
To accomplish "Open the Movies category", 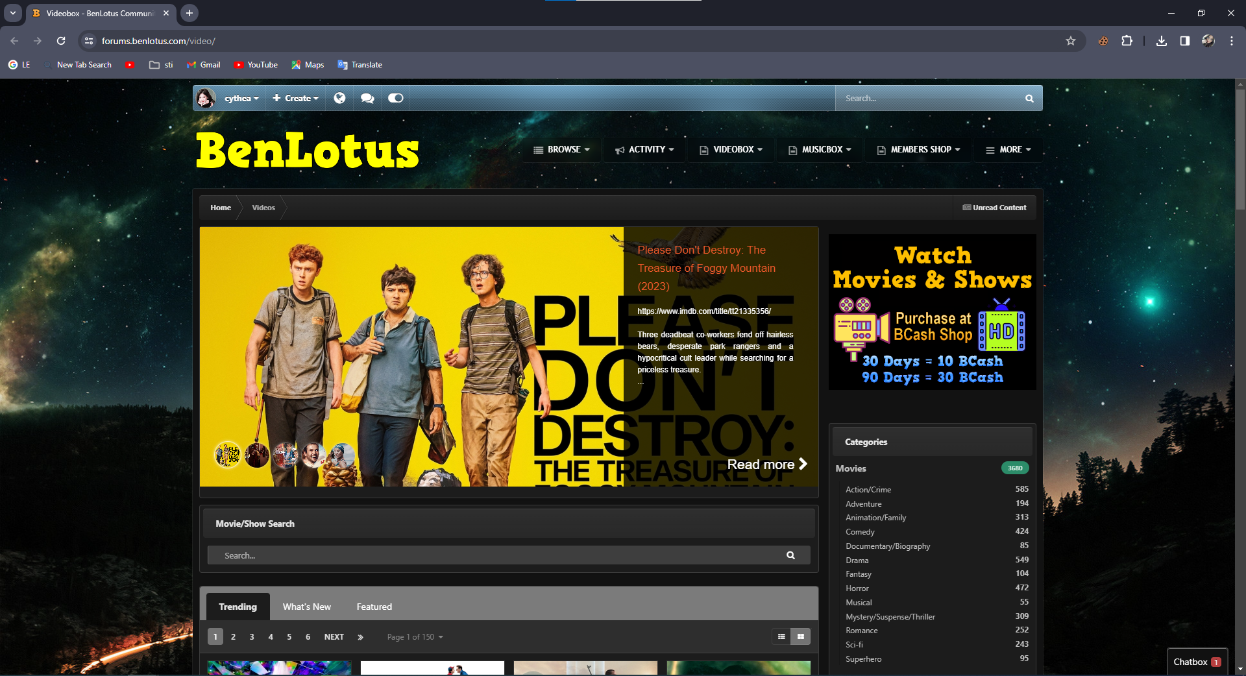I will pyautogui.click(x=851, y=468).
